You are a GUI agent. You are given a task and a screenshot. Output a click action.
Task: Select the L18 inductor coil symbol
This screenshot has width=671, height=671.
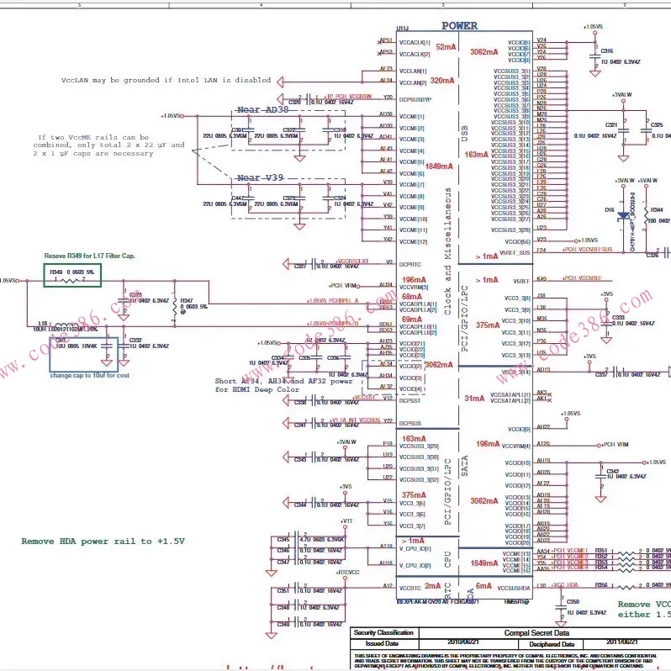point(64,325)
